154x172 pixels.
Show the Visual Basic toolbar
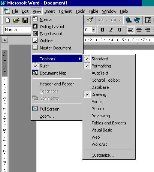(x=109, y=130)
